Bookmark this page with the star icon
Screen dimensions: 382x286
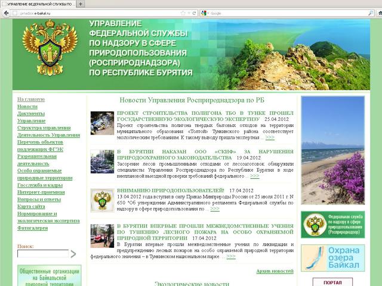[x=183, y=13]
